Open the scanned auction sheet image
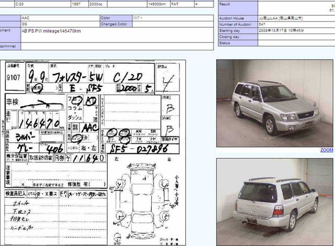The width and height of the screenshot is (335, 246). [93, 153]
